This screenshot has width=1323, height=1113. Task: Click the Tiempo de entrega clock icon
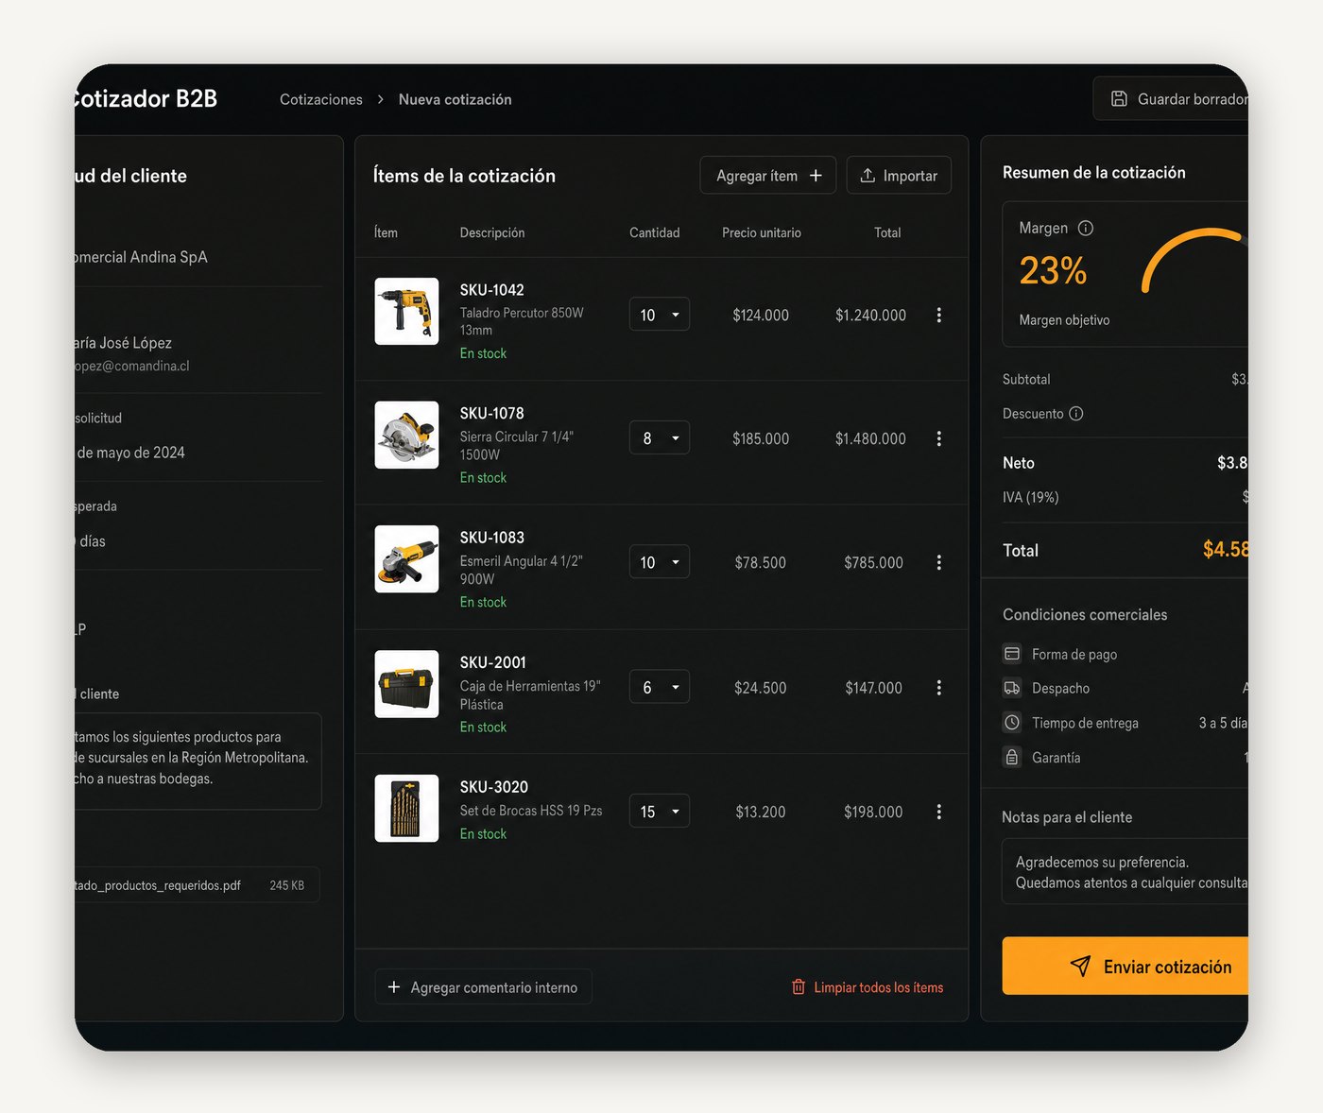pos(1012,723)
